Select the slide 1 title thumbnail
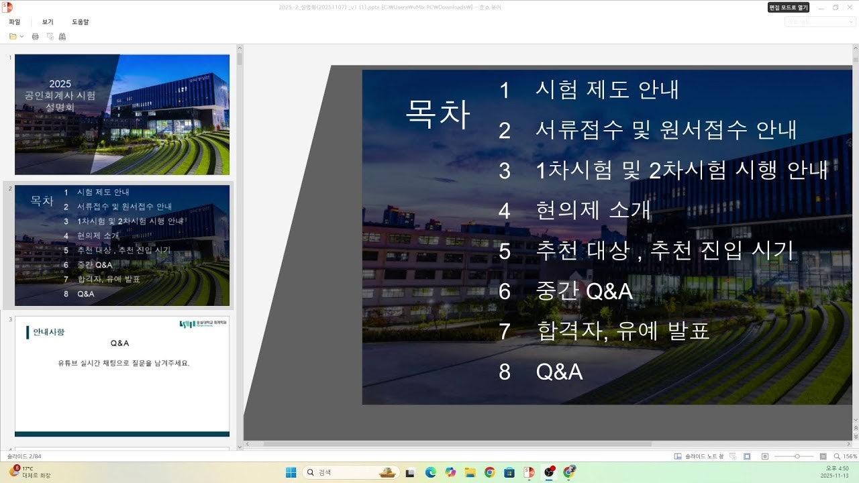Viewport: 859px width, 483px height. click(x=122, y=114)
